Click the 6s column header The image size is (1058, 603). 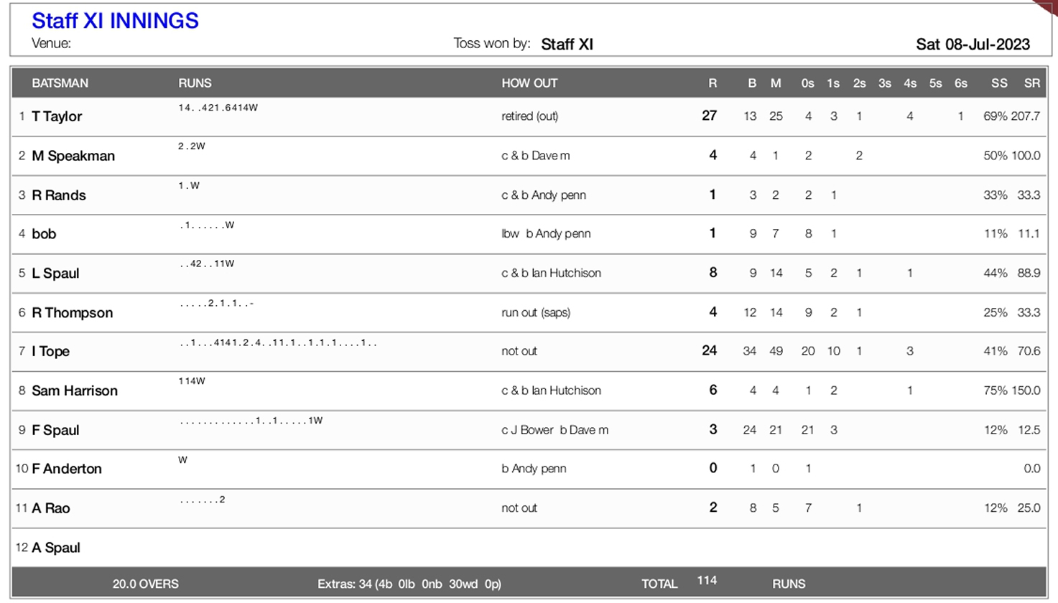click(960, 83)
